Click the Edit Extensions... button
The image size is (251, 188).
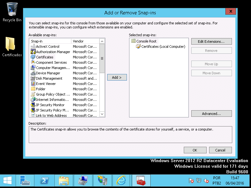(x=212, y=42)
